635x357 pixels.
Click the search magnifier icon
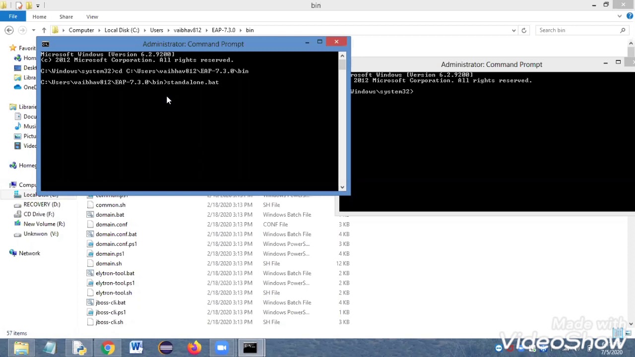pyautogui.click(x=623, y=30)
